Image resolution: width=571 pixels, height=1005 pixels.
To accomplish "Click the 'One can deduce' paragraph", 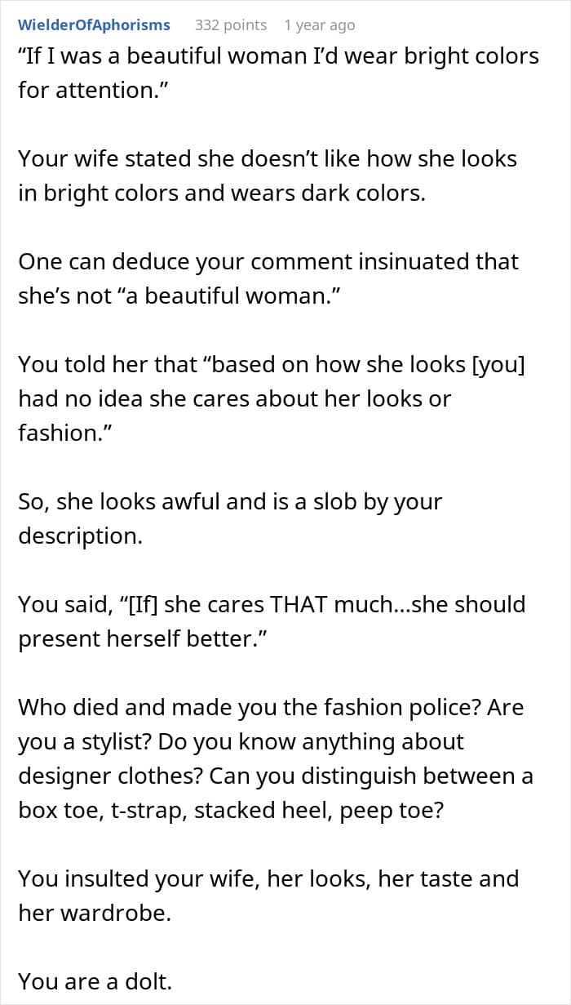I will 268,278.
